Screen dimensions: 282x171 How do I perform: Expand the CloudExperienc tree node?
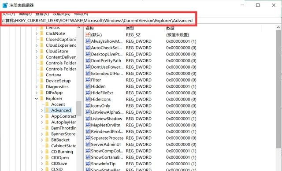pos(37,45)
